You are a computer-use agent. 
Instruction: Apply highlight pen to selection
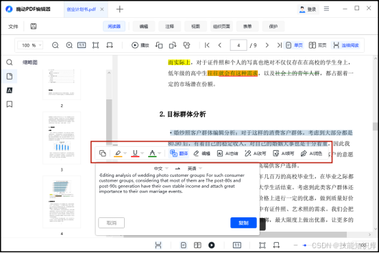click(x=118, y=153)
